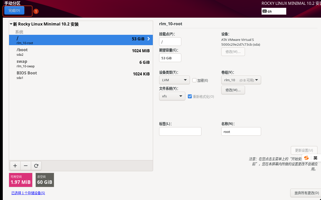
Task: Select the /boot sda2 partition row
Action: tap(81, 51)
